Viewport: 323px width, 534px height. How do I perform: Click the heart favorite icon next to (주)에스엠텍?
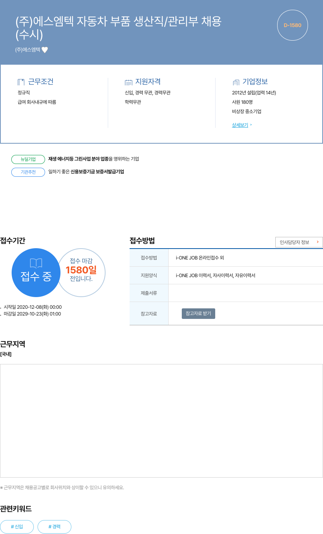45,50
